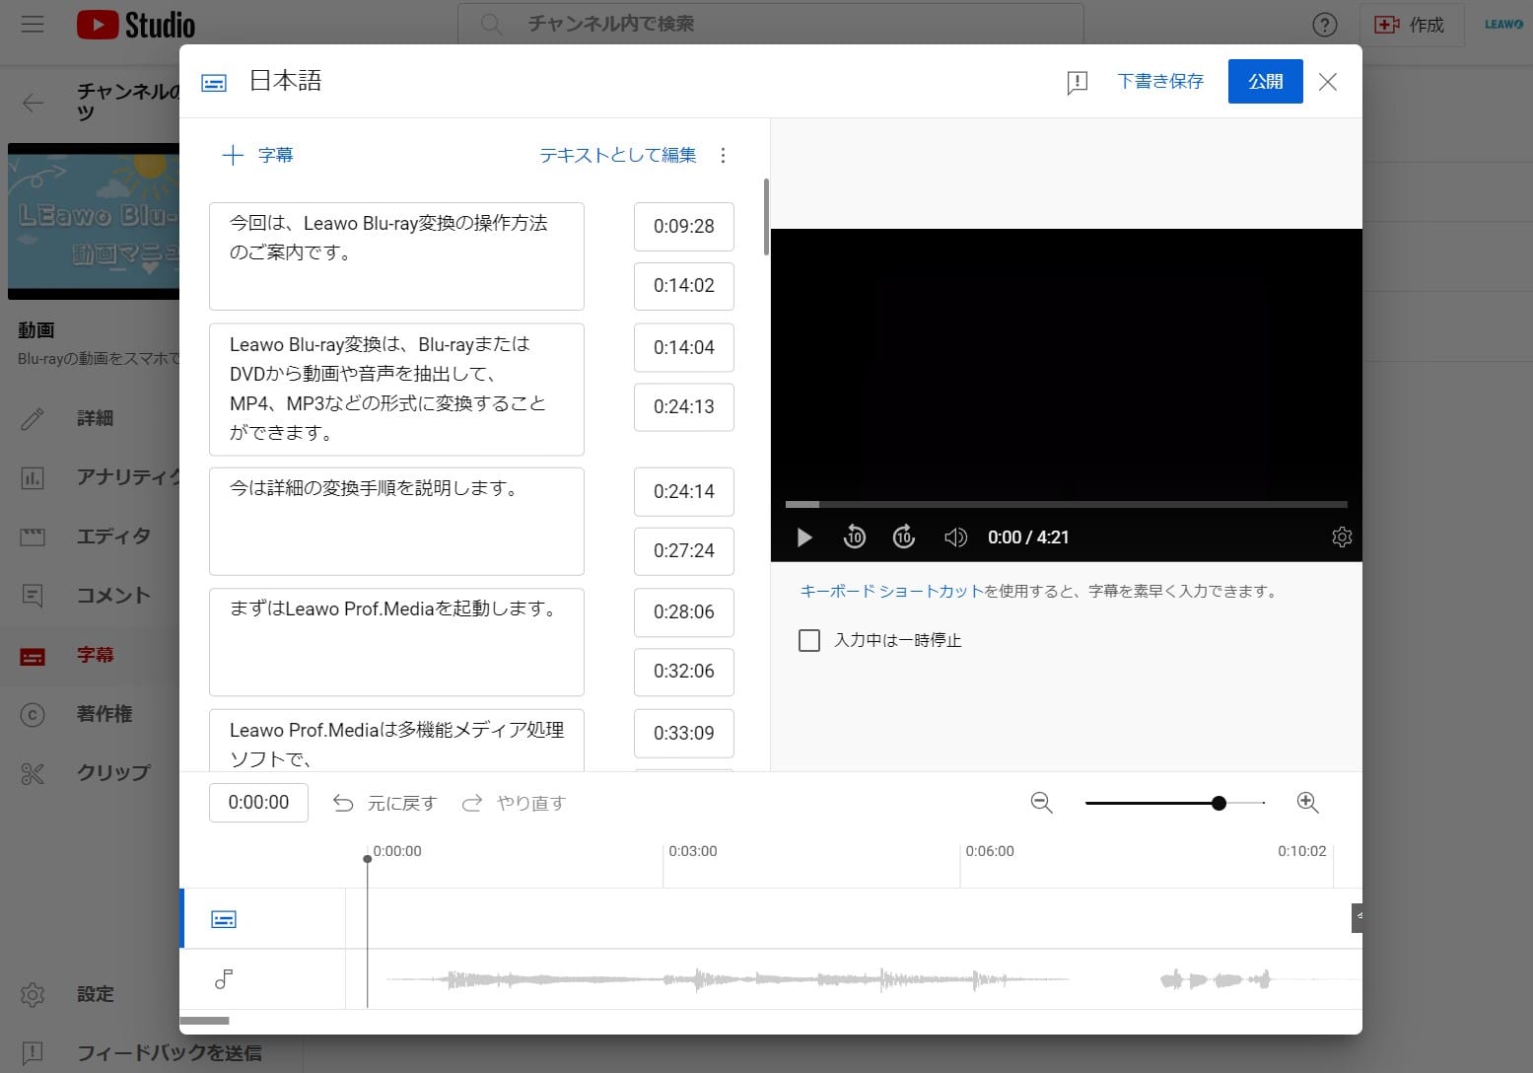Rewind the video 10 seconds
This screenshot has height=1073, width=1533.
pos(855,537)
